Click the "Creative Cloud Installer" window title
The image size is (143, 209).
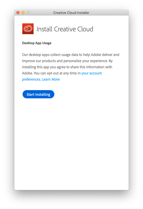tap(71, 13)
